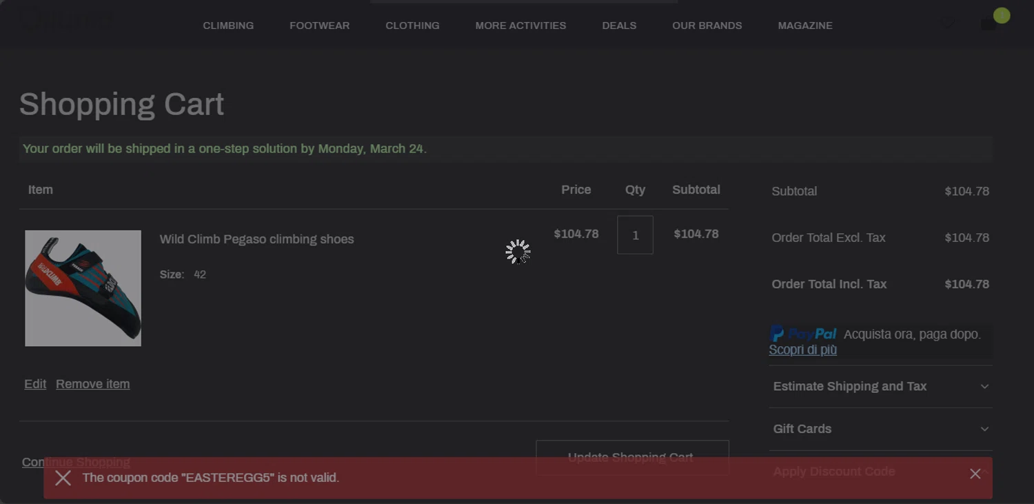Click the Gift Cards chevron arrow
This screenshot has height=504, width=1034.
[984, 429]
